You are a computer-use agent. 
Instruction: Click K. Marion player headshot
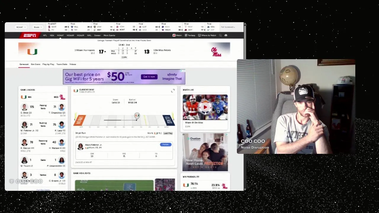tap(25, 143)
